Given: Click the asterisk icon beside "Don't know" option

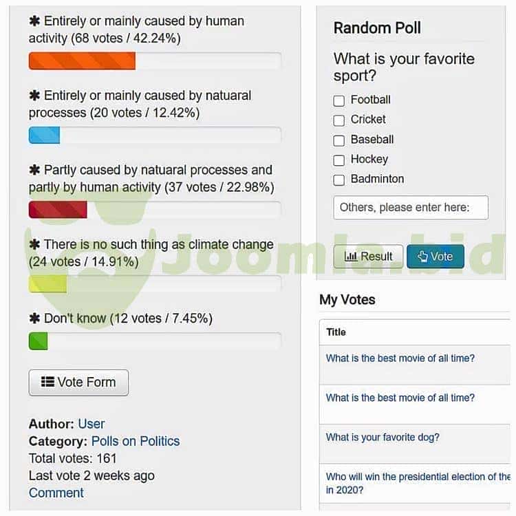Looking at the screenshot, I should (34, 319).
